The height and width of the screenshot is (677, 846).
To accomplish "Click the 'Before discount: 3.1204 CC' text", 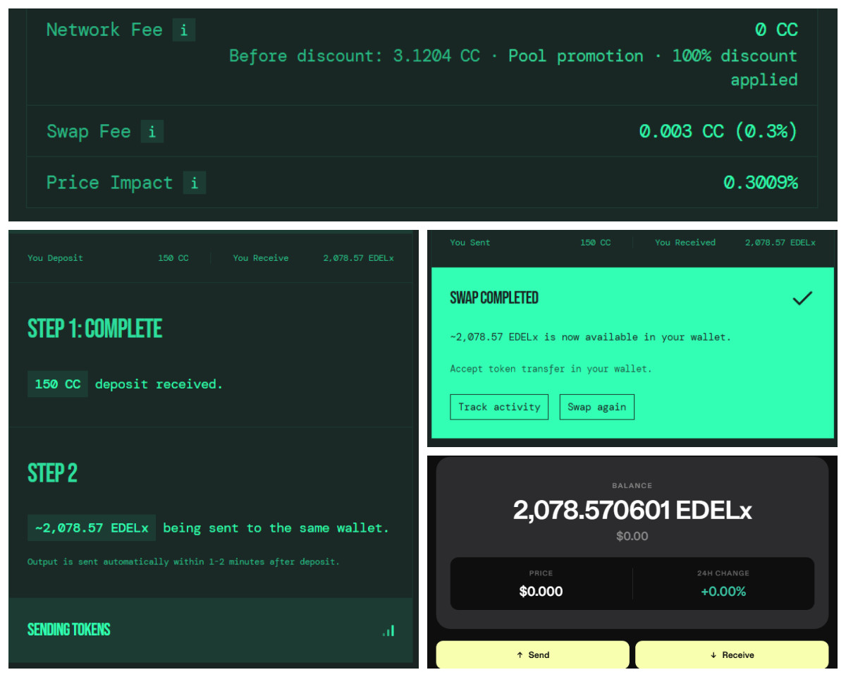I will click(355, 56).
